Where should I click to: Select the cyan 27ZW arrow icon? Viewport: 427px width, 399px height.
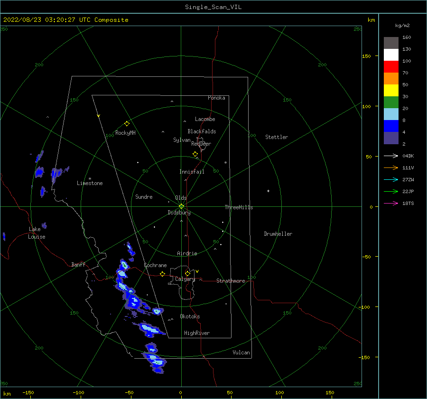coord(391,179)
